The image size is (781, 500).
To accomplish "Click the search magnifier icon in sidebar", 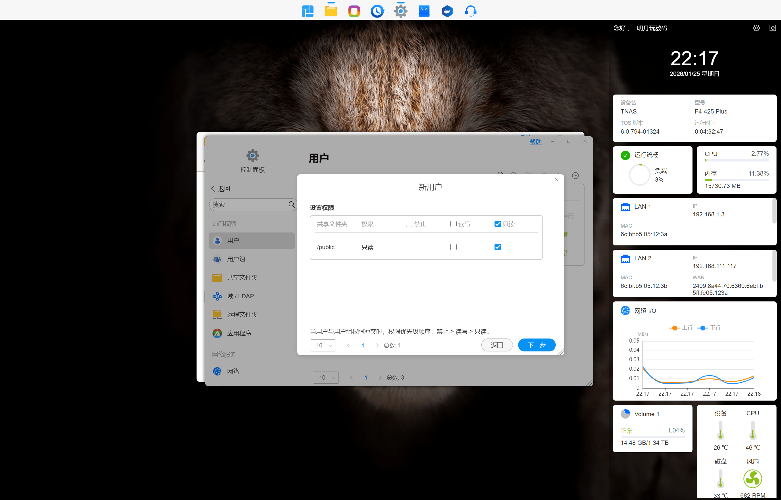I will [291, 205].
